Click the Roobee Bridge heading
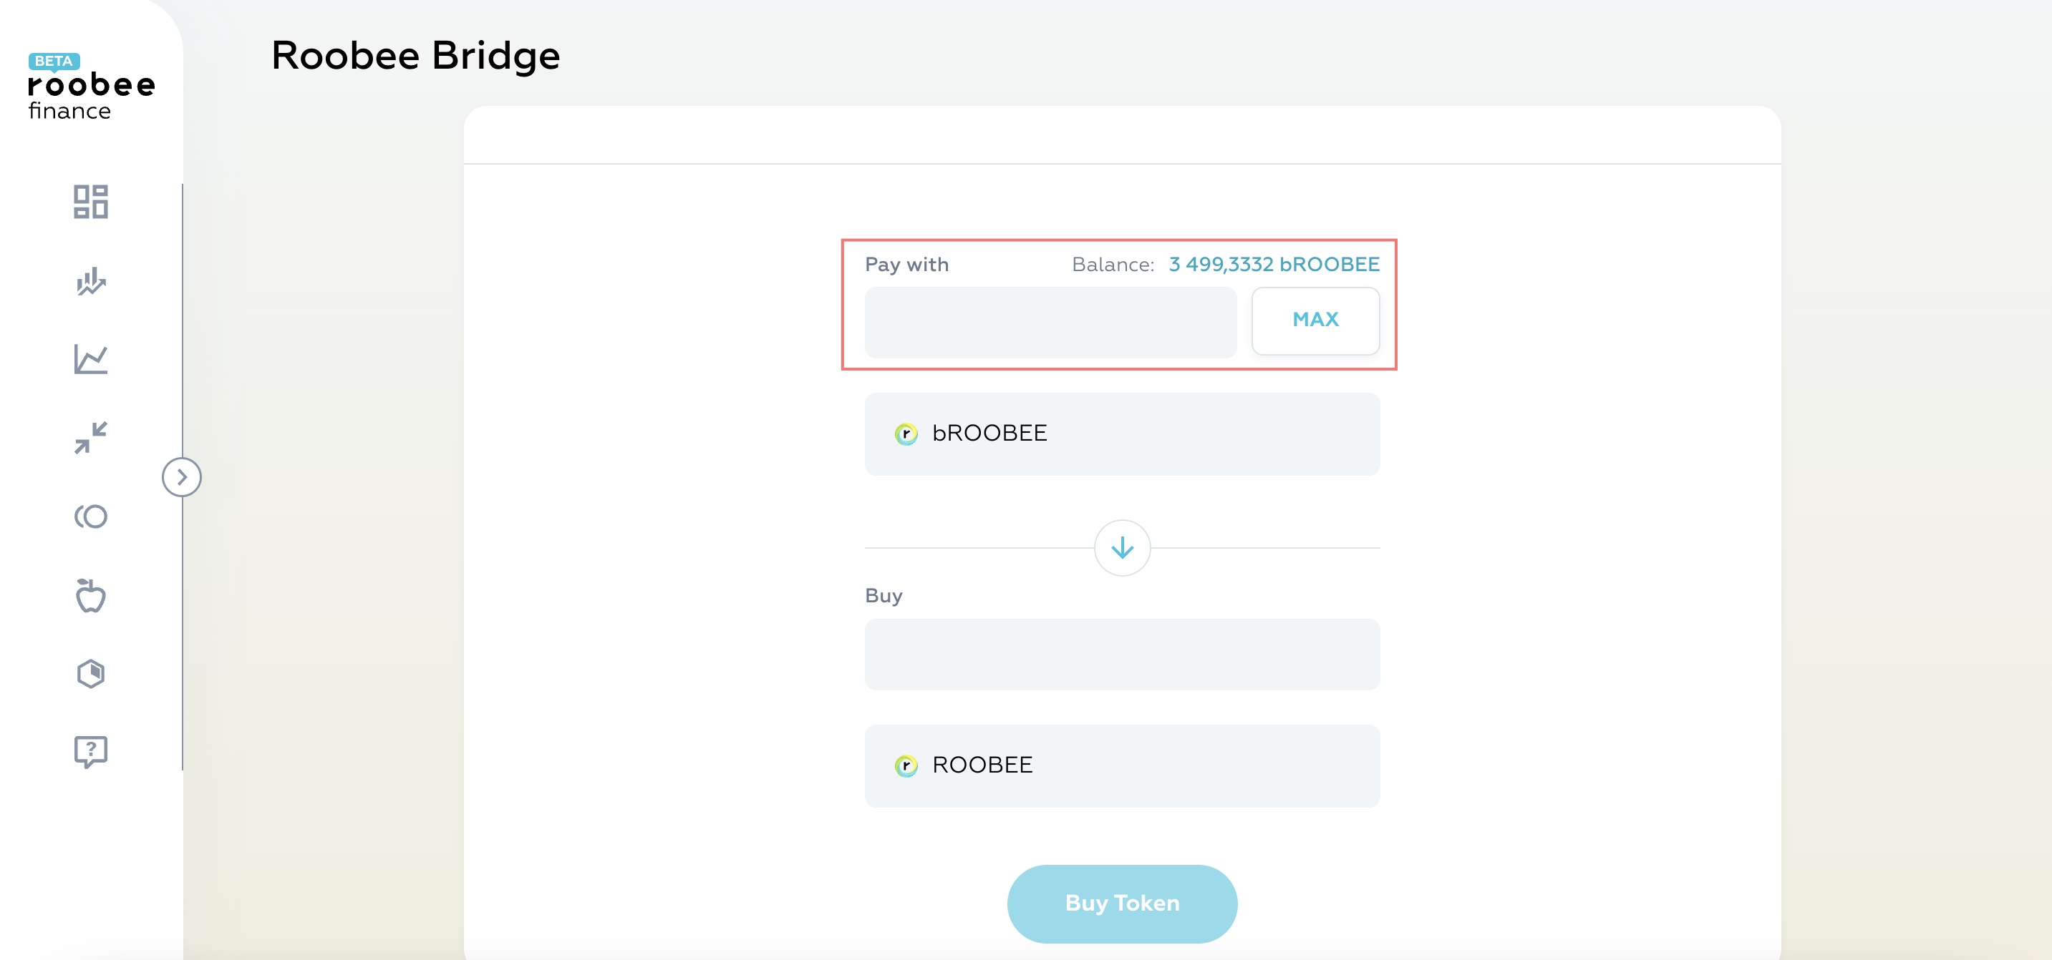Image resolution: width=2052 pixels, height=960 pixels. coord(415,56)
